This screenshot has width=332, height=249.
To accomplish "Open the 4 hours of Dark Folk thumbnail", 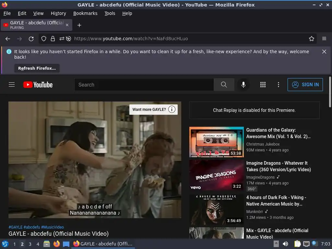I will [216, 210].
